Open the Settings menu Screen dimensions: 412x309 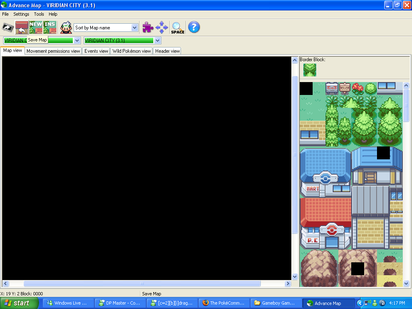coord(21,14)
